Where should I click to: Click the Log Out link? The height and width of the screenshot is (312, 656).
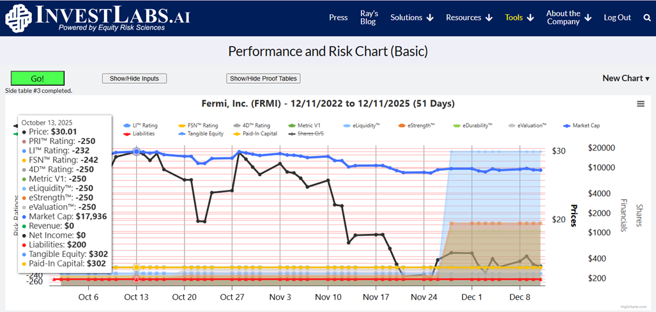click(617, 18)
